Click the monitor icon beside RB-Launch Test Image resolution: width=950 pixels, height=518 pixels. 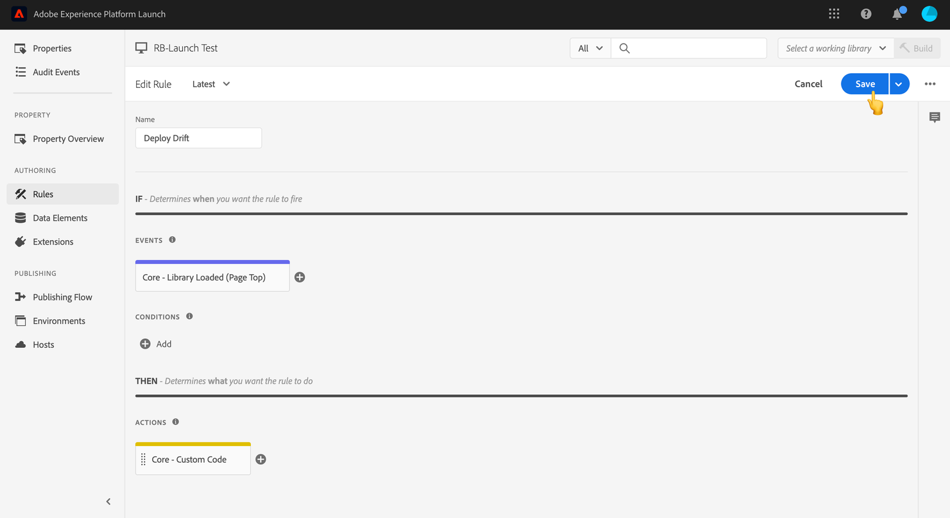(141, 48)
